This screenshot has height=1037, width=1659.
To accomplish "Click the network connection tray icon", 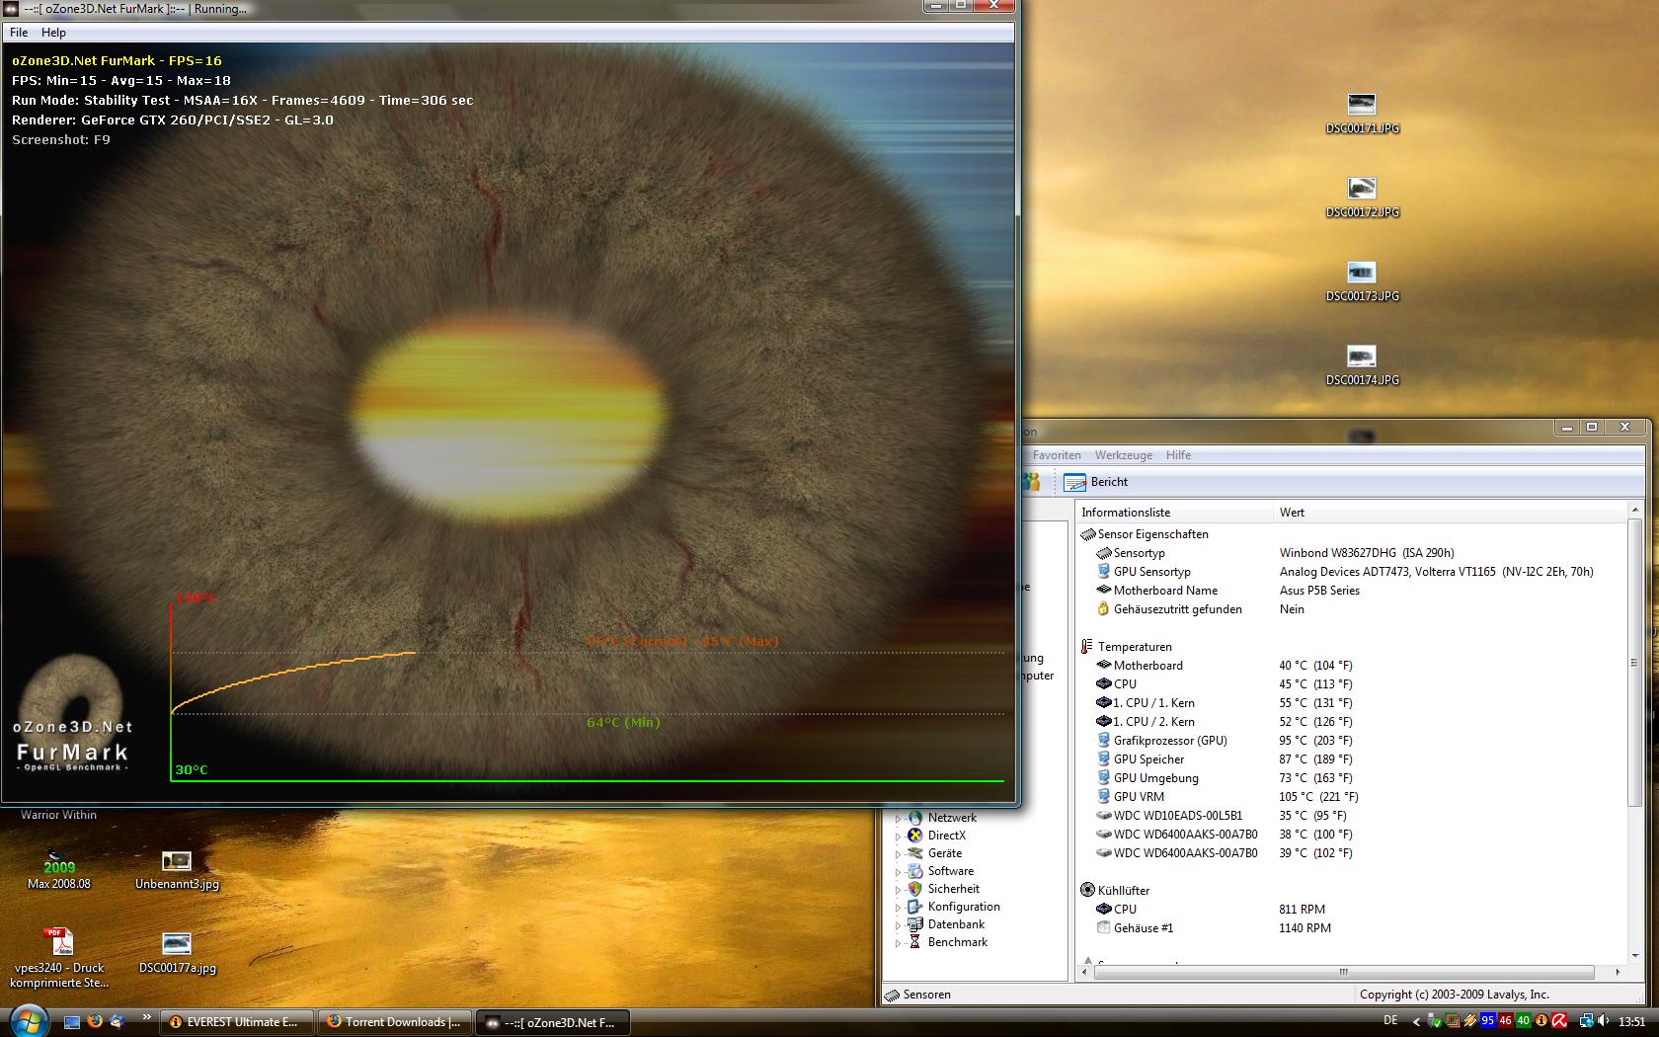I will pyautogui.click(x=1586, y=1021).
